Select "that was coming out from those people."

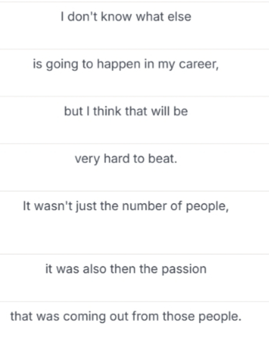tap(134, 321)
